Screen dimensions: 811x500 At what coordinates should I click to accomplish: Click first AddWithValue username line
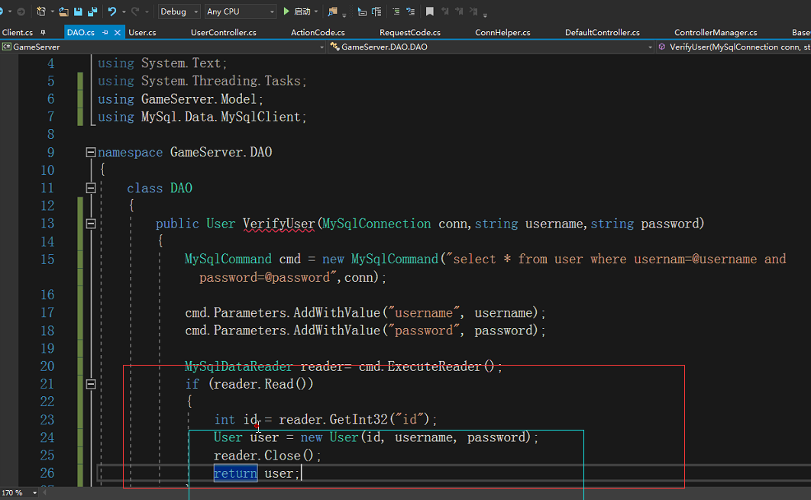pos(365,312)
